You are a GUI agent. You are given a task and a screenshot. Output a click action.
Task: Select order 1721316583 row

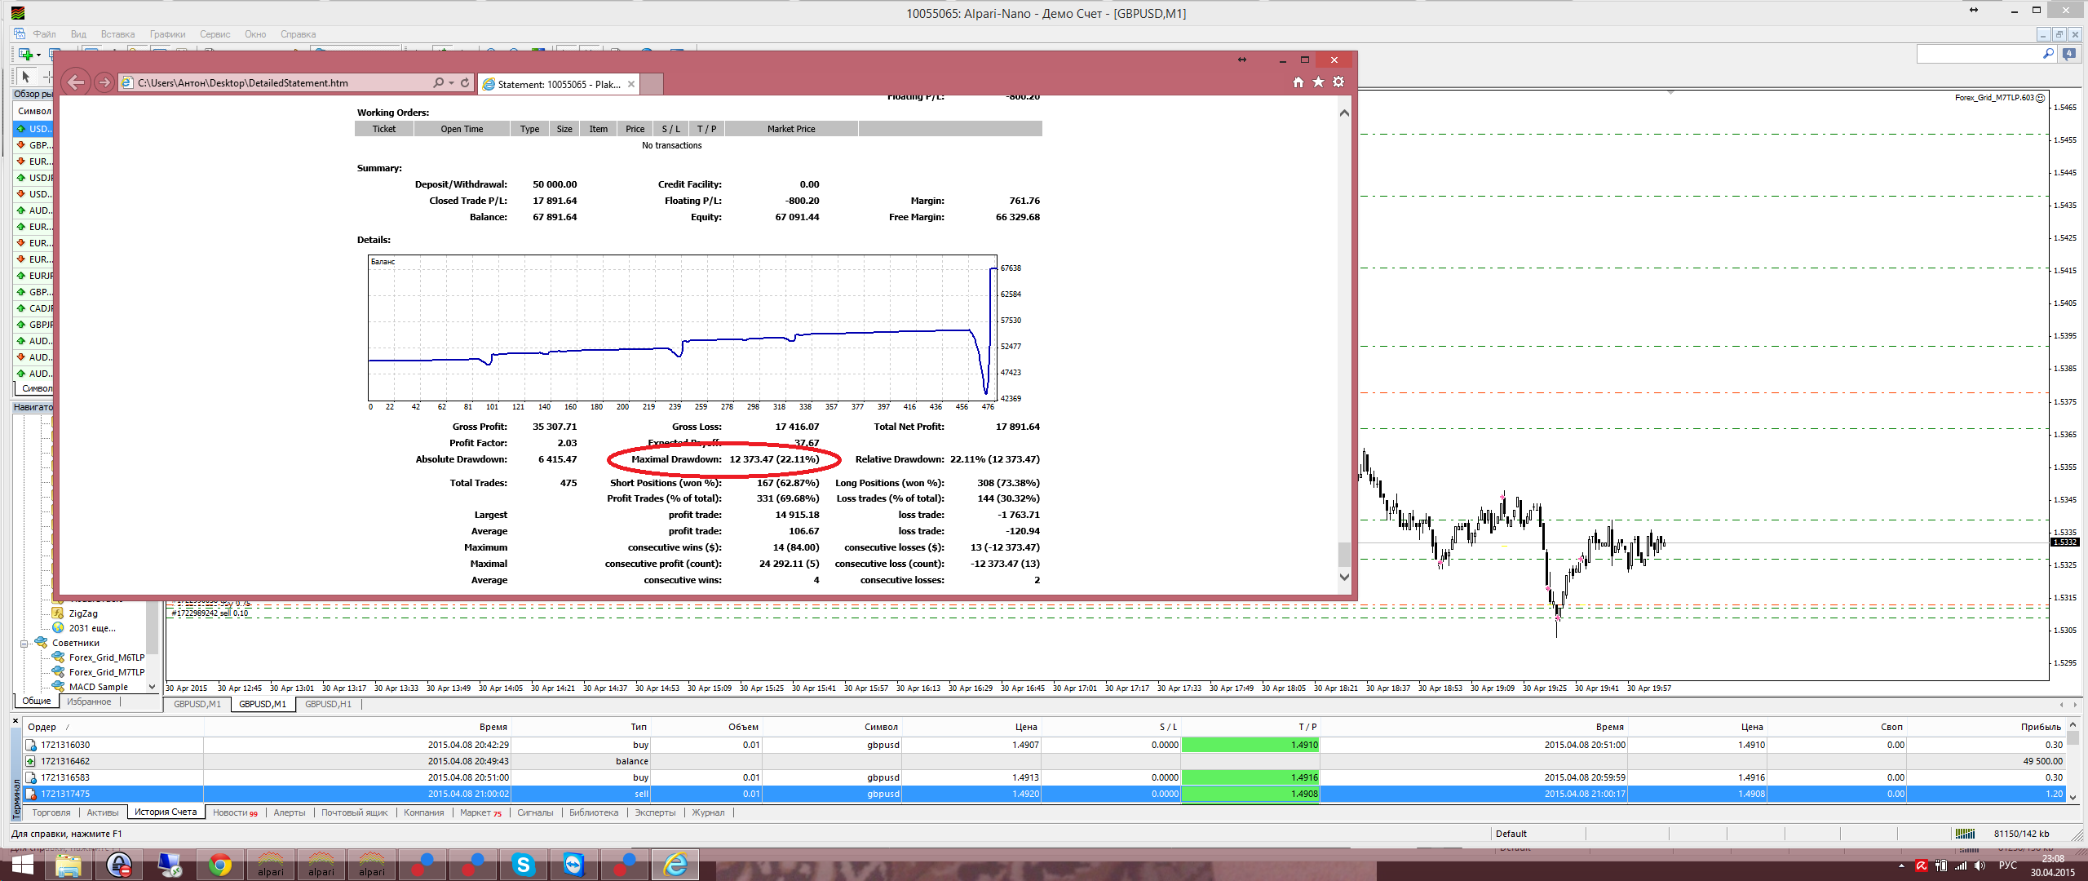[1044, 777]
